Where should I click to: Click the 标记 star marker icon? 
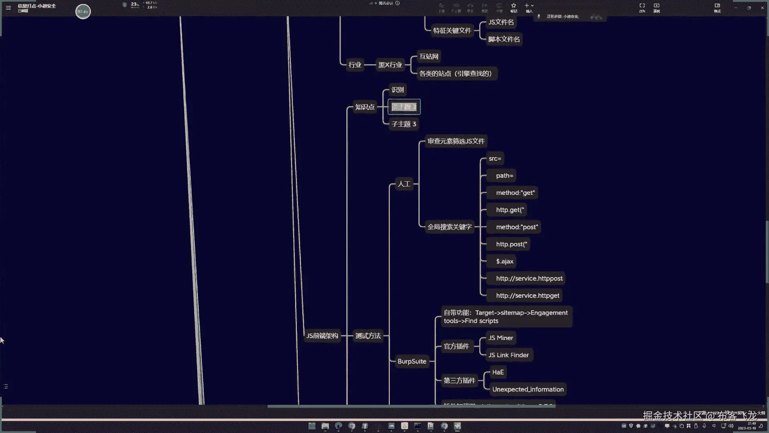(513, 6)
